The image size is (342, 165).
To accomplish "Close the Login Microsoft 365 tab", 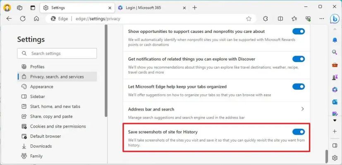I will coord(184,8).
